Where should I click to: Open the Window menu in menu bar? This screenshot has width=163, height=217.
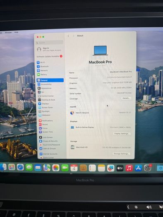[8, 32]
